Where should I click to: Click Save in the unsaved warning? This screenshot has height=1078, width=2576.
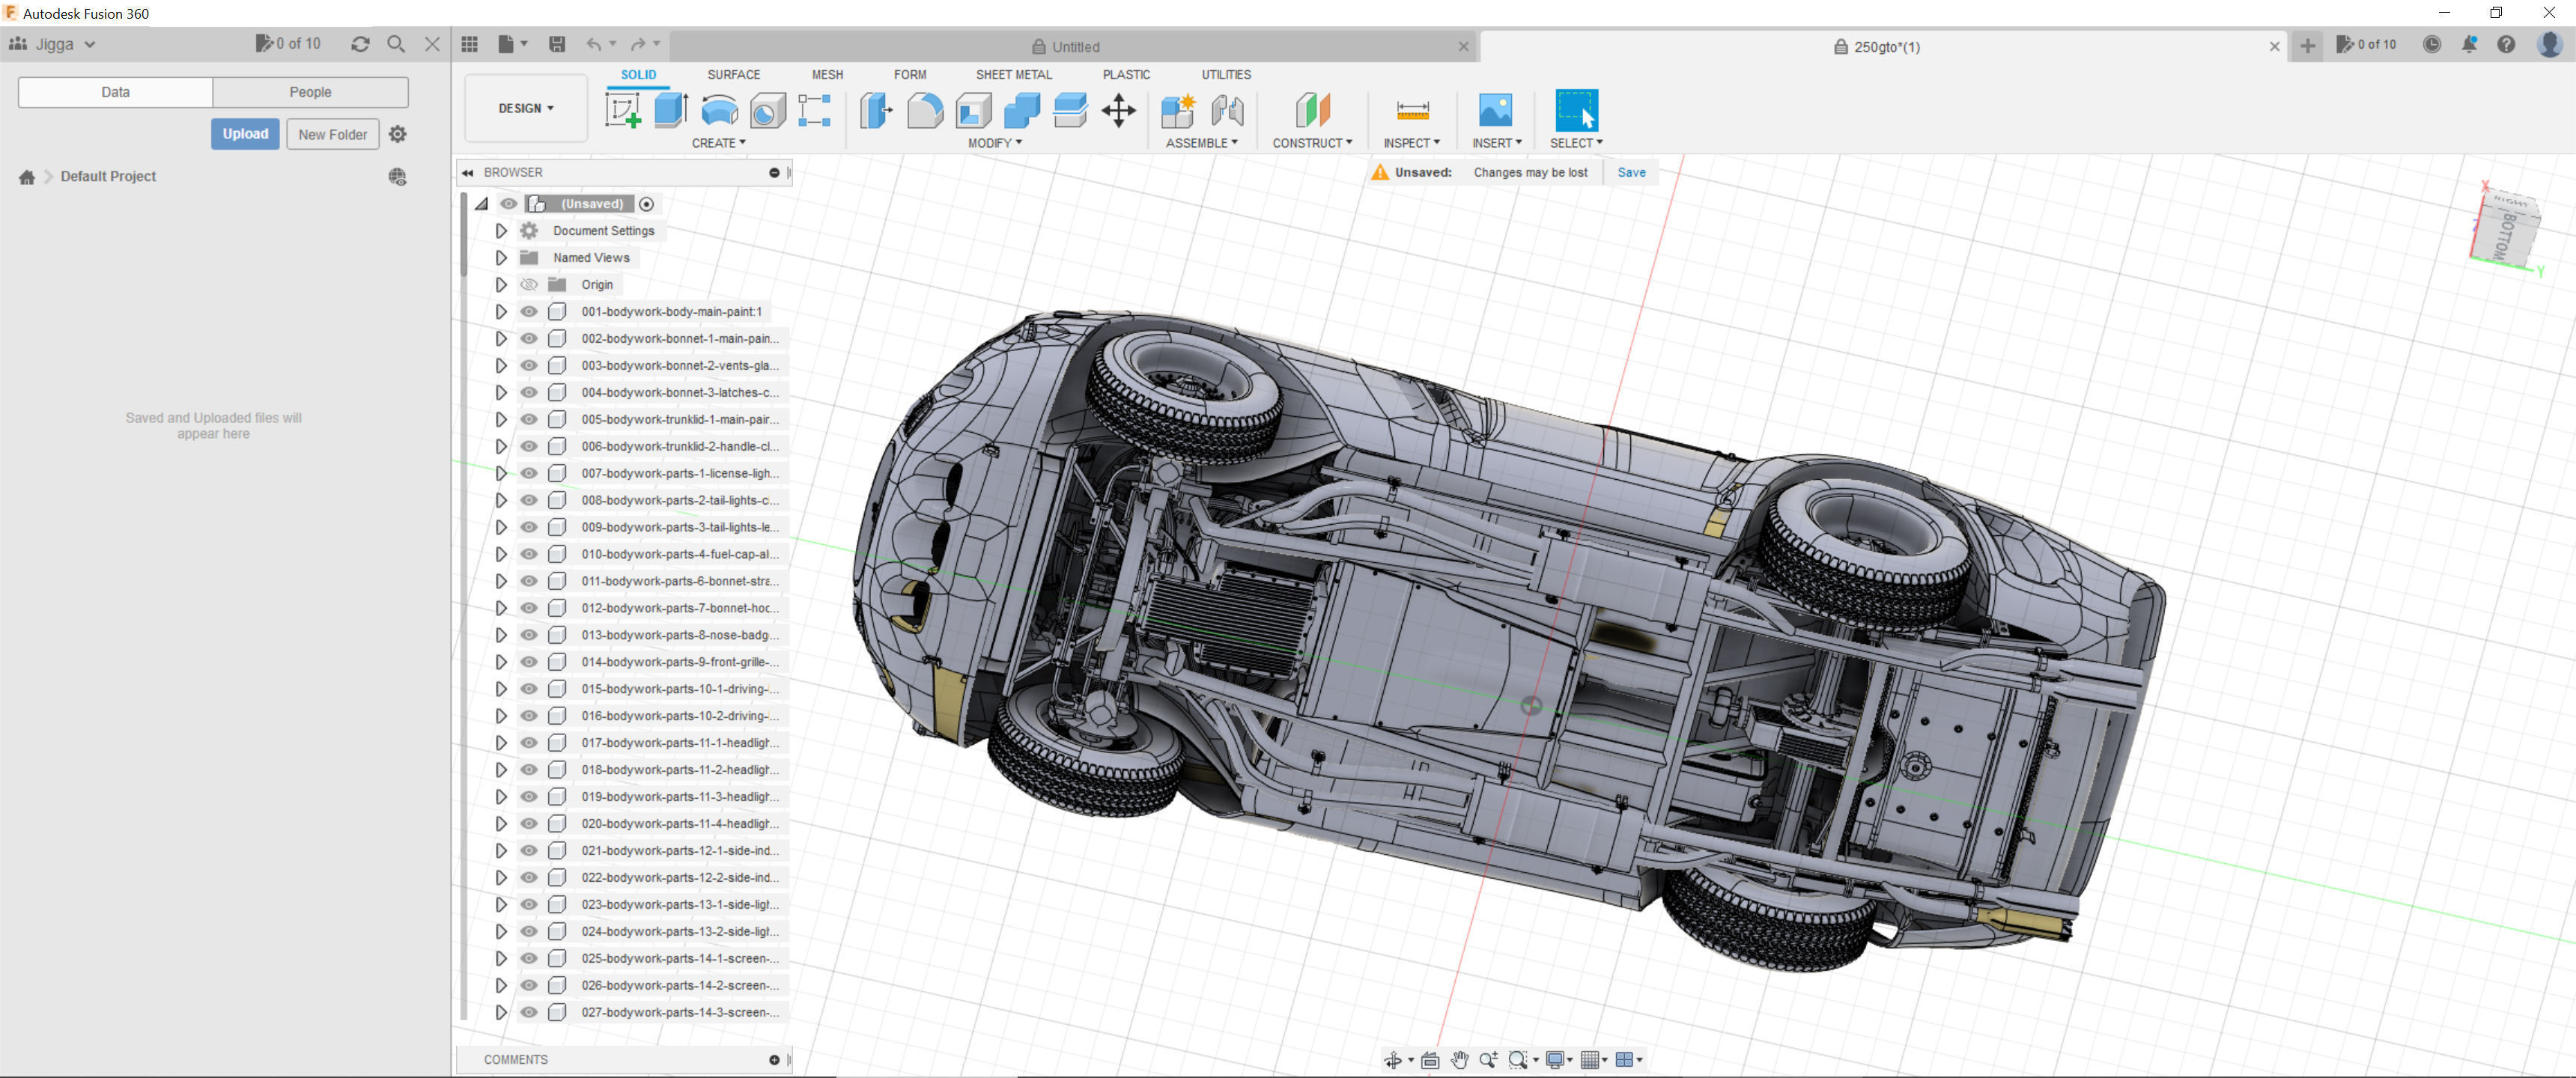point(1631,173)
